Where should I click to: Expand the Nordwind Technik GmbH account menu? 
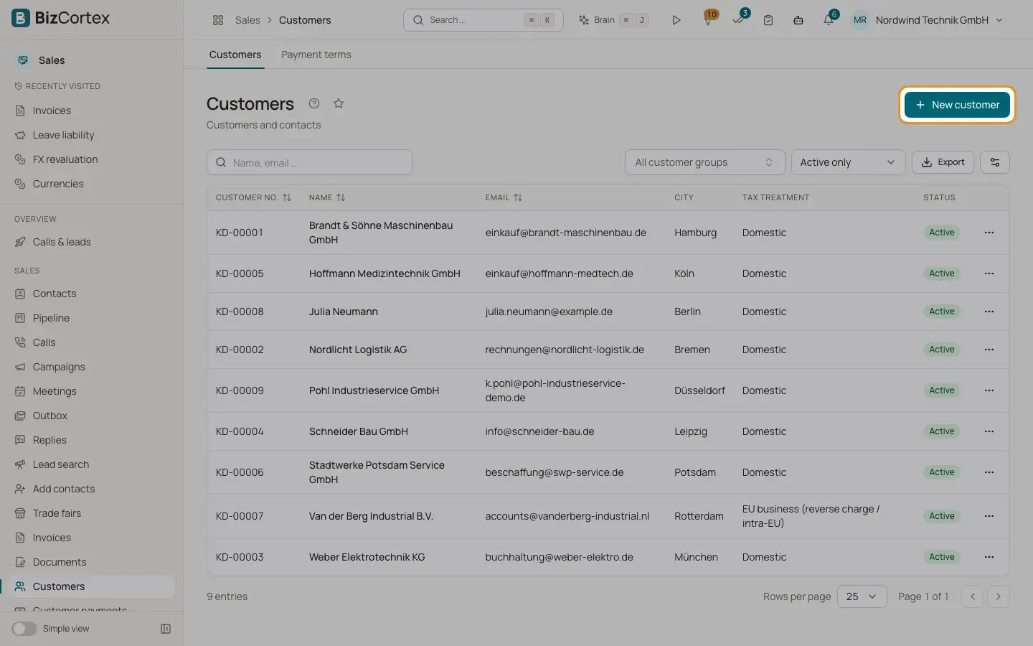[x=927, y=20]
